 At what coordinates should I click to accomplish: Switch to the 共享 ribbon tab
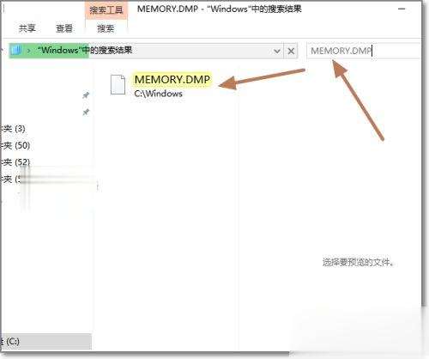27,28
